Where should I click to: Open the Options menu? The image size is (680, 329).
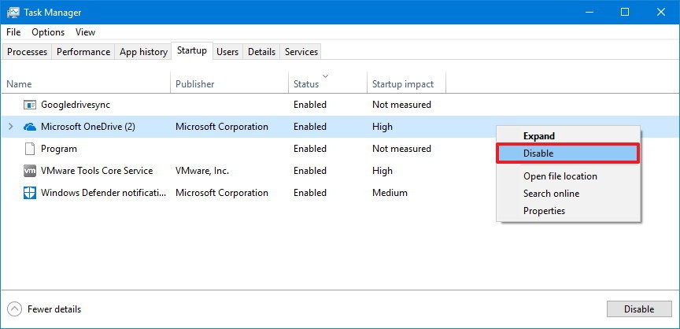(48, 32)
